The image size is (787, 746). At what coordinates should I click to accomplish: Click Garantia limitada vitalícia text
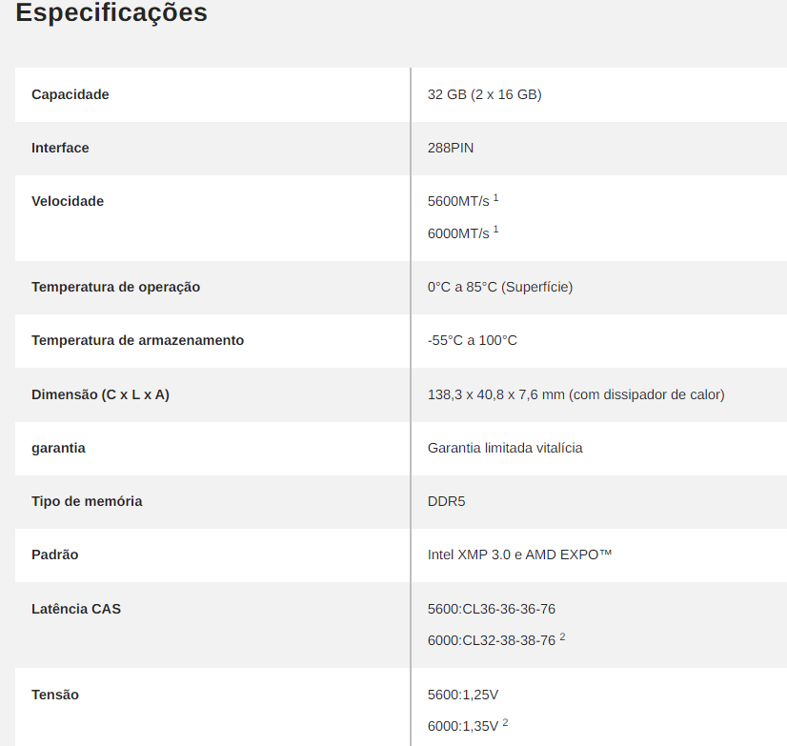pos(505,447)
